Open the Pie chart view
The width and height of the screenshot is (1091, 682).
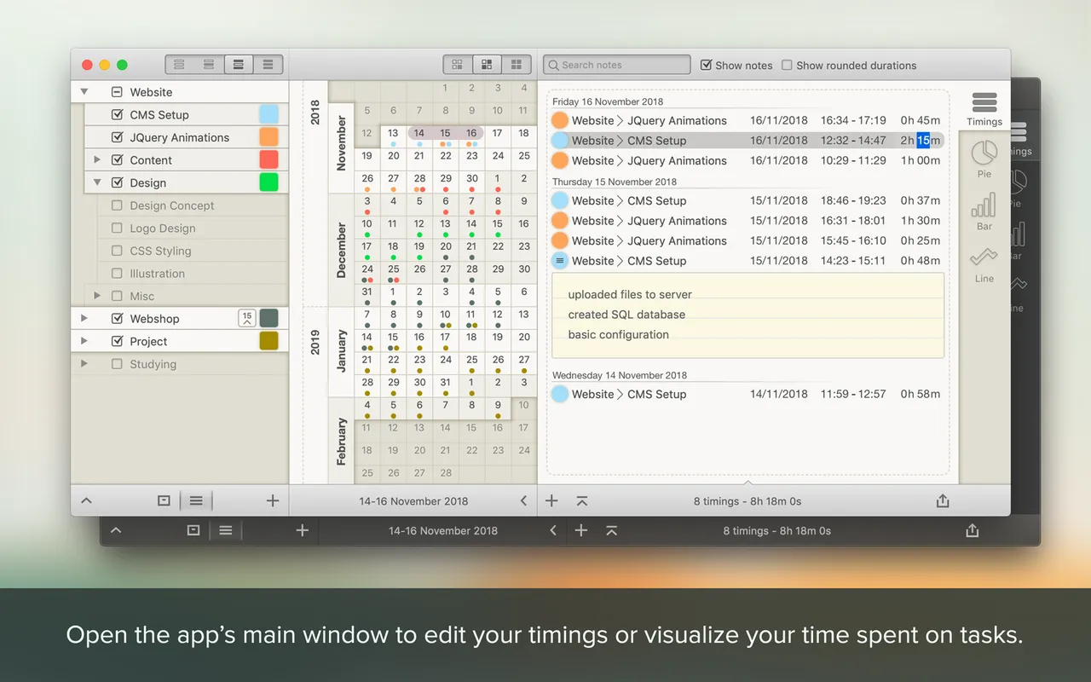point(984,157)
